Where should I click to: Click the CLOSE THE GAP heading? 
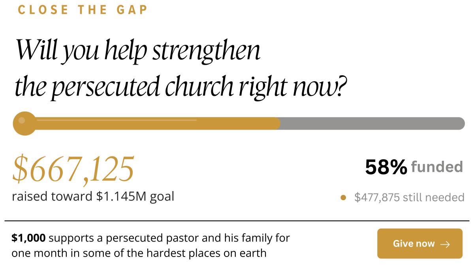tap(83, 9)
